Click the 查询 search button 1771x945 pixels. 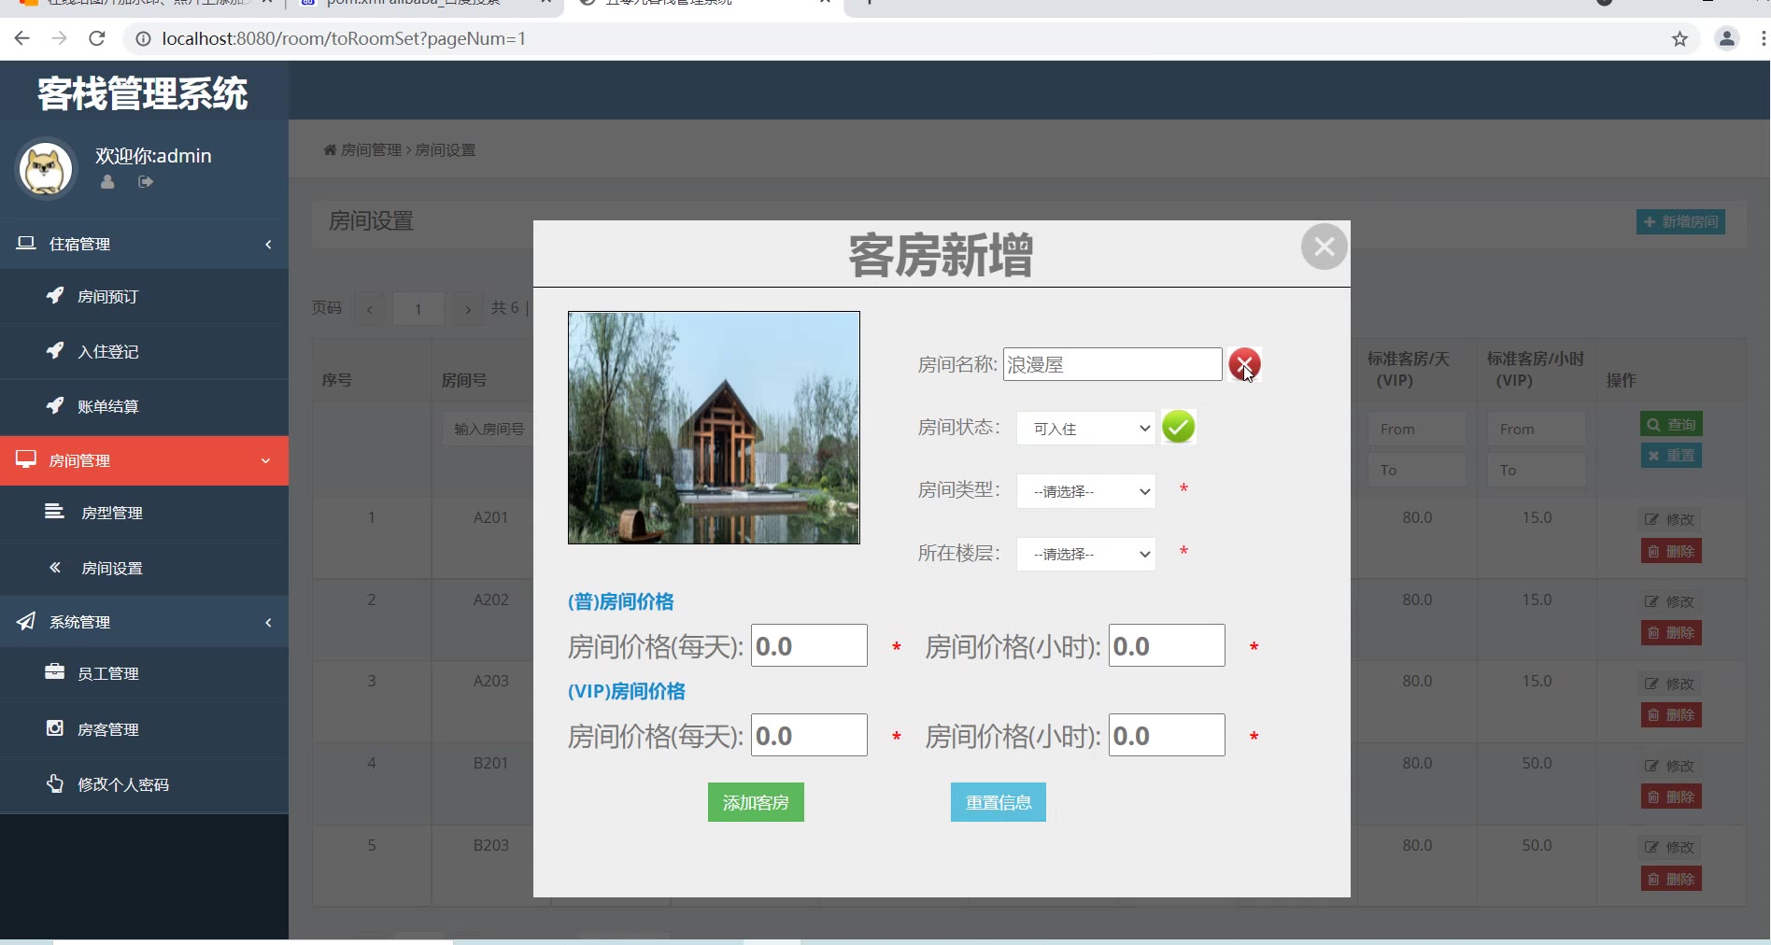click(1671, 424)
